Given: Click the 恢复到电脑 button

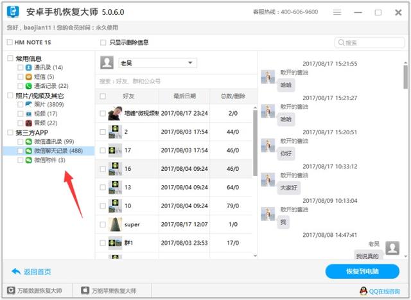Looking at the screenshot, I should tap(362, 272).
